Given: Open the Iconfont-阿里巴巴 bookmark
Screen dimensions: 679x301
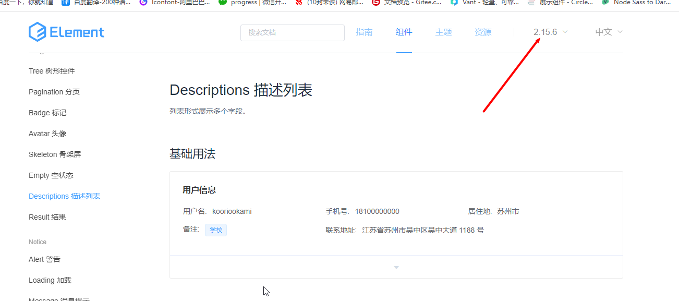Looking at the screenshot, I should click(172, 3).
